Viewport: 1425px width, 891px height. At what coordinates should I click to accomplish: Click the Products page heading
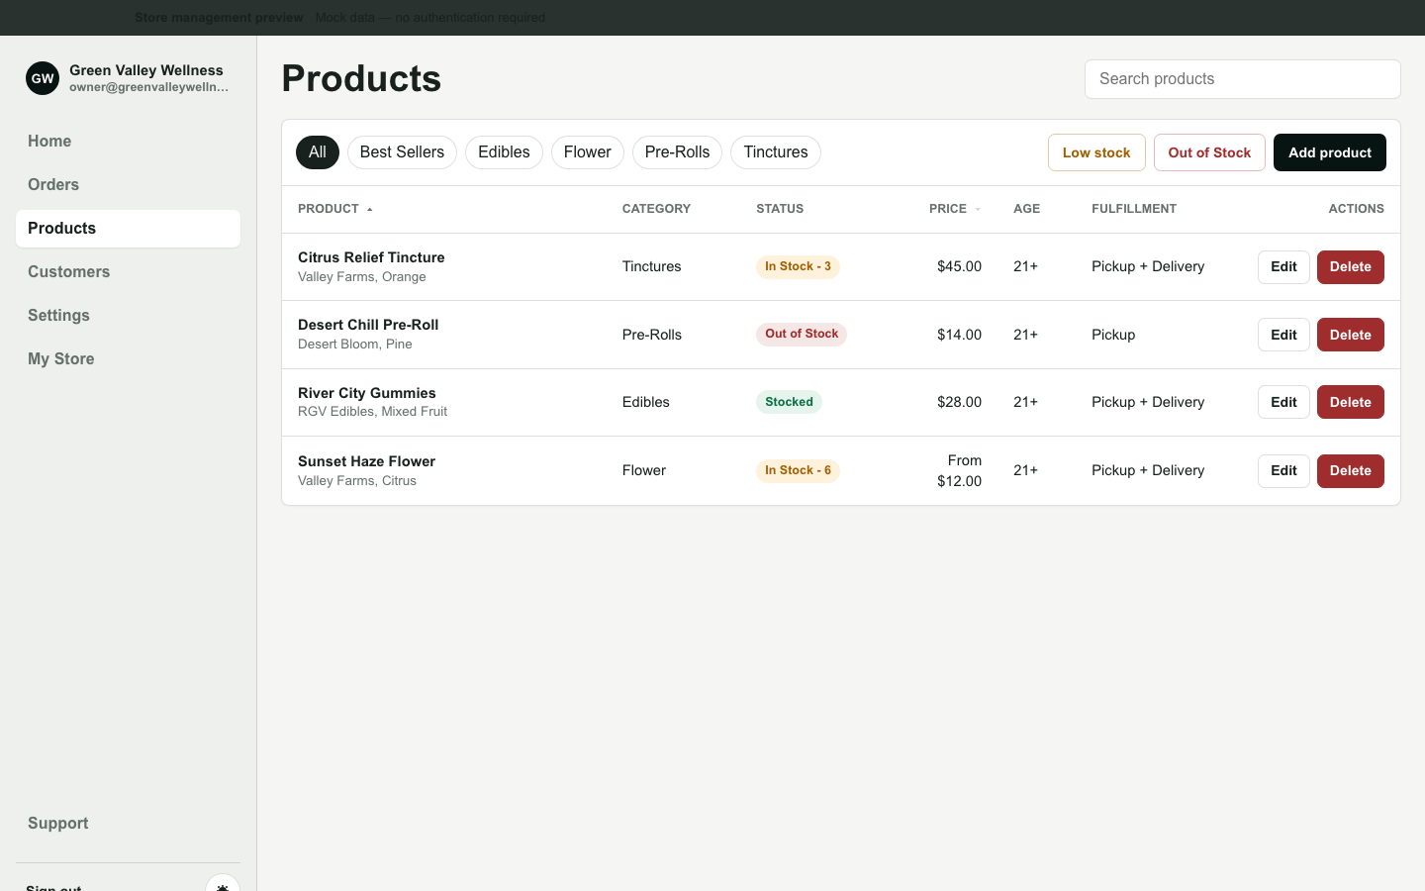(361, 78)
